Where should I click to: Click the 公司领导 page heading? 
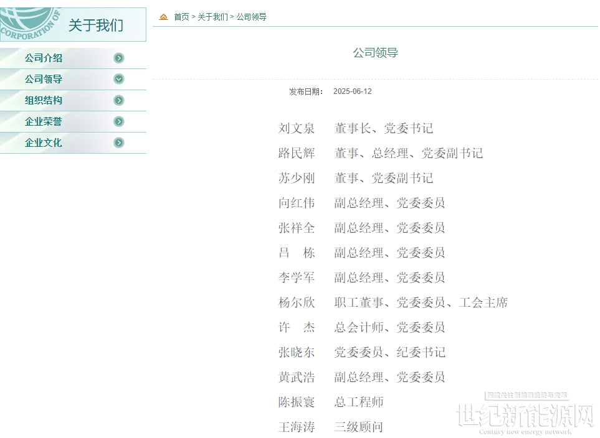pos(375,53)
